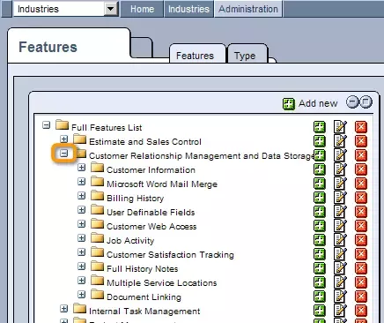
Task: Expand the User Definable Fields node
Action: pyautogui.click(x=82, y=209)
